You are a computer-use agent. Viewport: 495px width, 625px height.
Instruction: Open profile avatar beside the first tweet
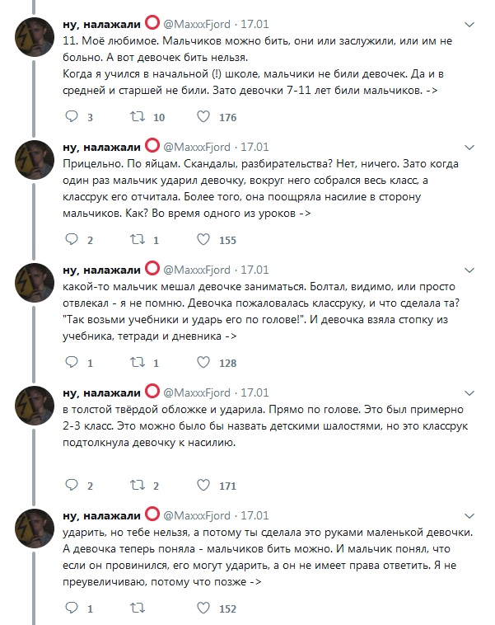(x=35, y=37)
